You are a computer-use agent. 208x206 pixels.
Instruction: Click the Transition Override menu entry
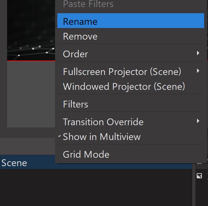tap(103, 122)
